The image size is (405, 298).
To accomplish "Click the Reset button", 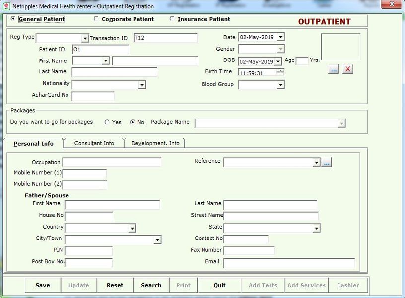I will tap(115, 285).
